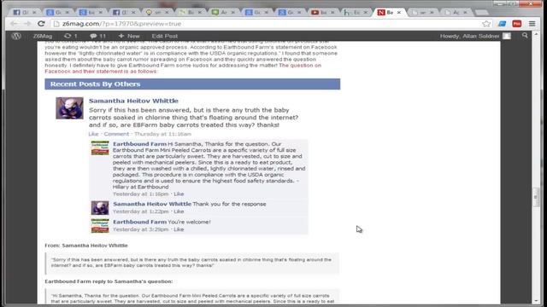Close the YouTube tab
This screenshot has height=307, width=547.
(332, 12)
